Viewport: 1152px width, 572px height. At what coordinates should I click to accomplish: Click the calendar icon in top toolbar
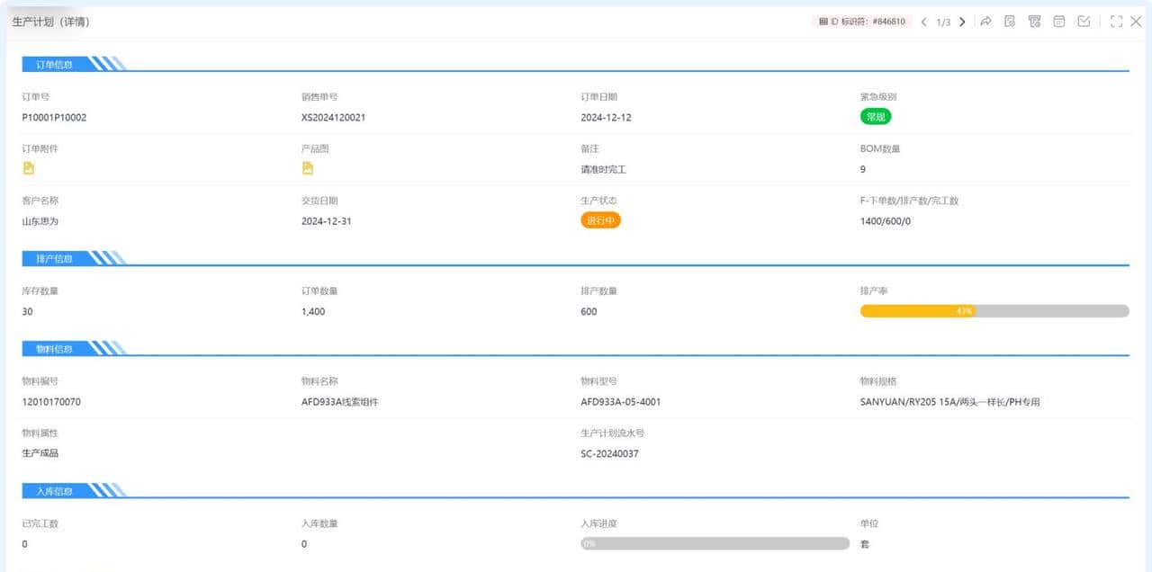tap(1059, 22)
